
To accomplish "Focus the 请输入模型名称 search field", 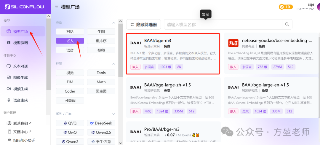I will [x=223, y=25].
